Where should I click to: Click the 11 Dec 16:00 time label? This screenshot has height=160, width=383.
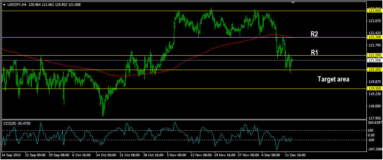295,155
